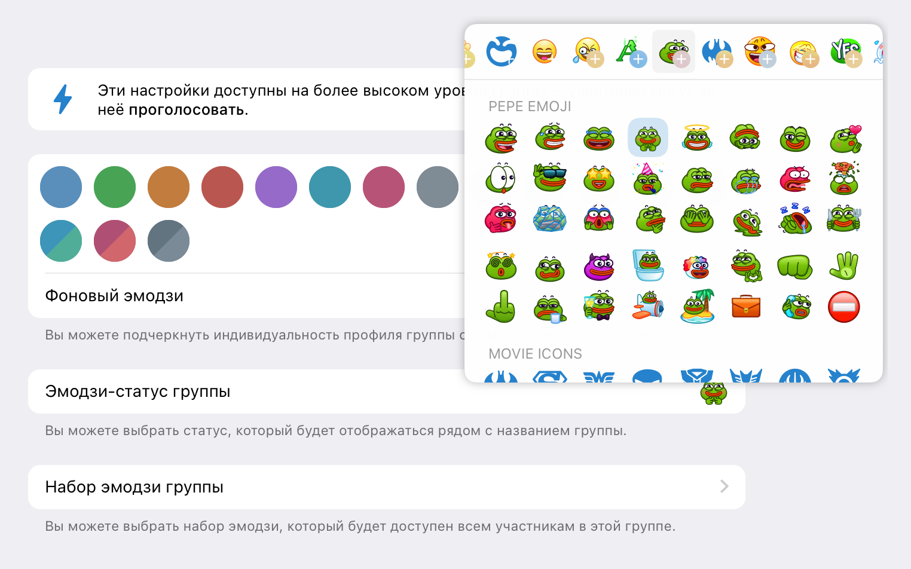911x569 pixels.
Task: Open Фоновый эмодзи setting
Action: tap(246, 296)
